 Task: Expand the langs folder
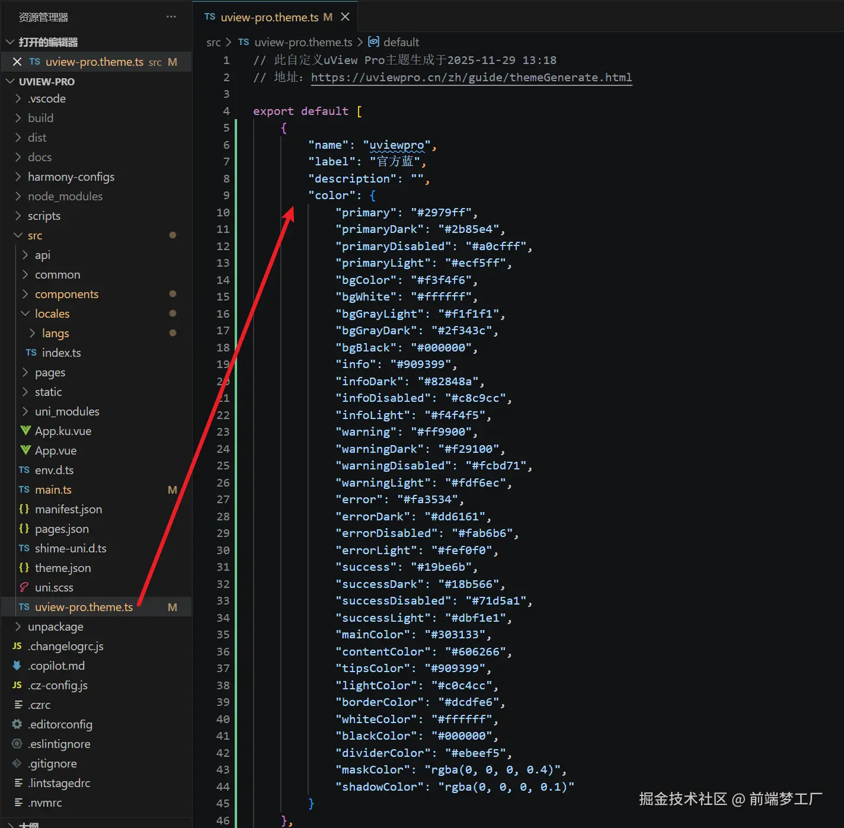point(96,333)
